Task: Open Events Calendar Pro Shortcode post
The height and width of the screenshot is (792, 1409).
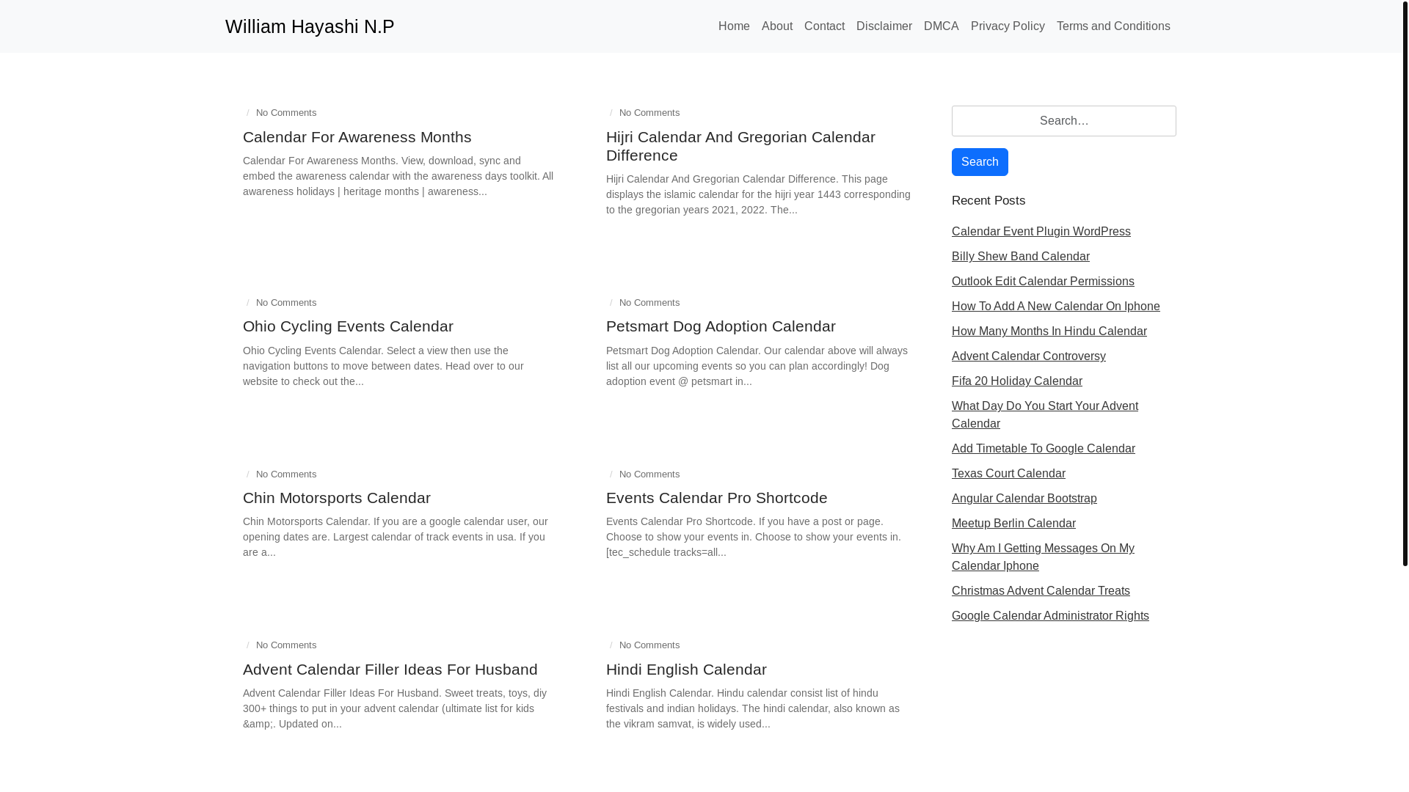Action: tap(716, 498)
